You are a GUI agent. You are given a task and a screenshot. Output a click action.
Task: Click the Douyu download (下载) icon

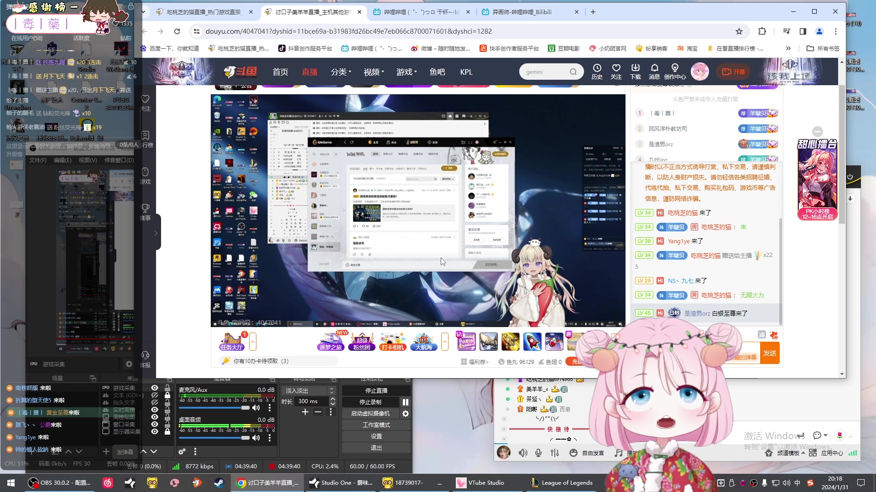(635, 72)
